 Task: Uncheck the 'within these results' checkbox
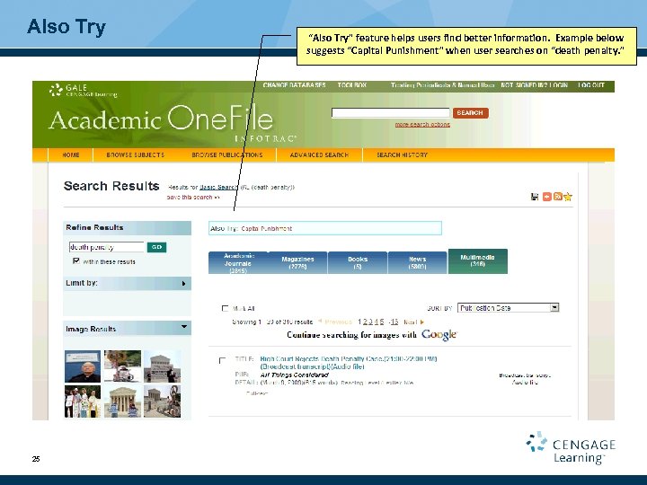click(x=75, y=260)
